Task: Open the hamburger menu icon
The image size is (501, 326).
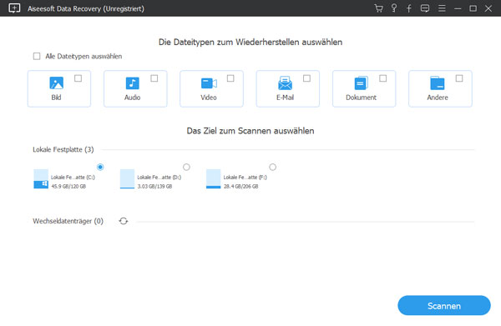Action: (442, 8)
